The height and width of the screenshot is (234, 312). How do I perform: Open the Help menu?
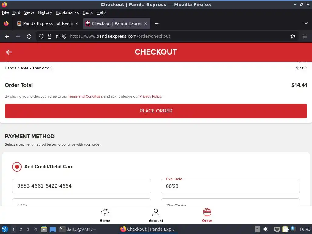101,12
